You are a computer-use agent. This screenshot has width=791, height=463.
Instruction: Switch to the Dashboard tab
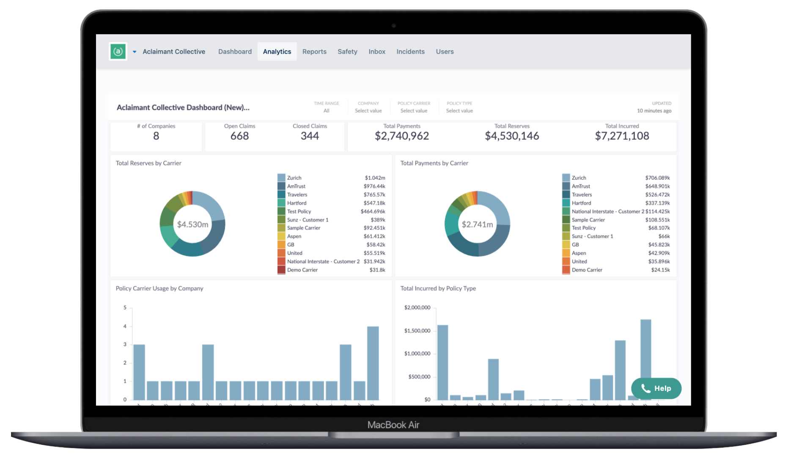click(x=235, y=51)
